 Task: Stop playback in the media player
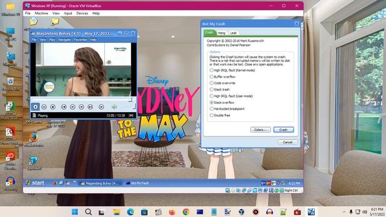52,107
